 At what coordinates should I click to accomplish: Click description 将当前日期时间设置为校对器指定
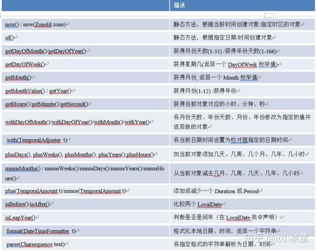[x=242, y=140]
